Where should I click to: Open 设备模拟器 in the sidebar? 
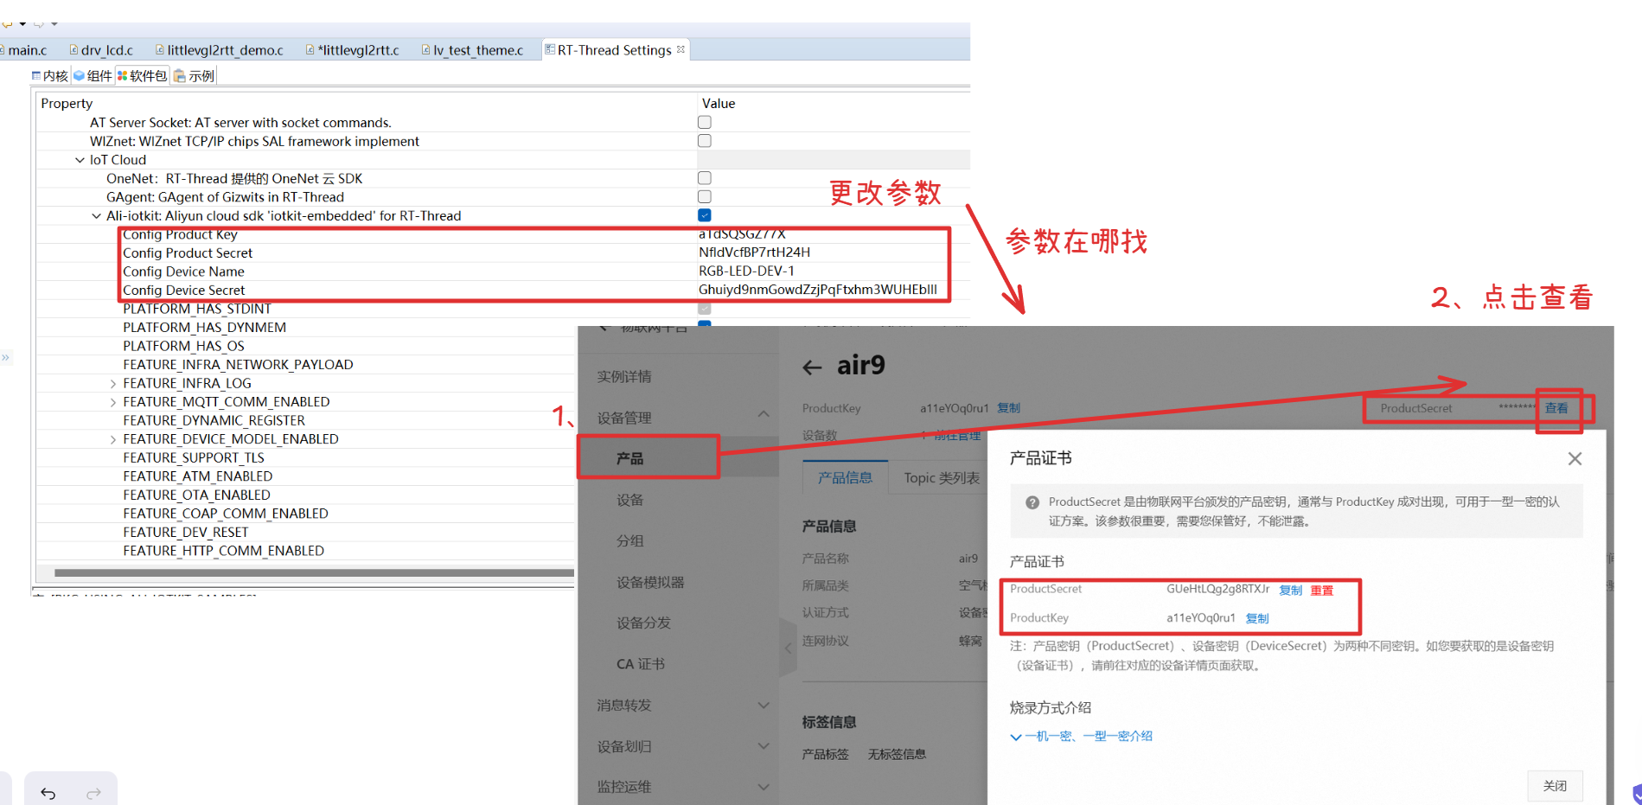tap(650, 582)
